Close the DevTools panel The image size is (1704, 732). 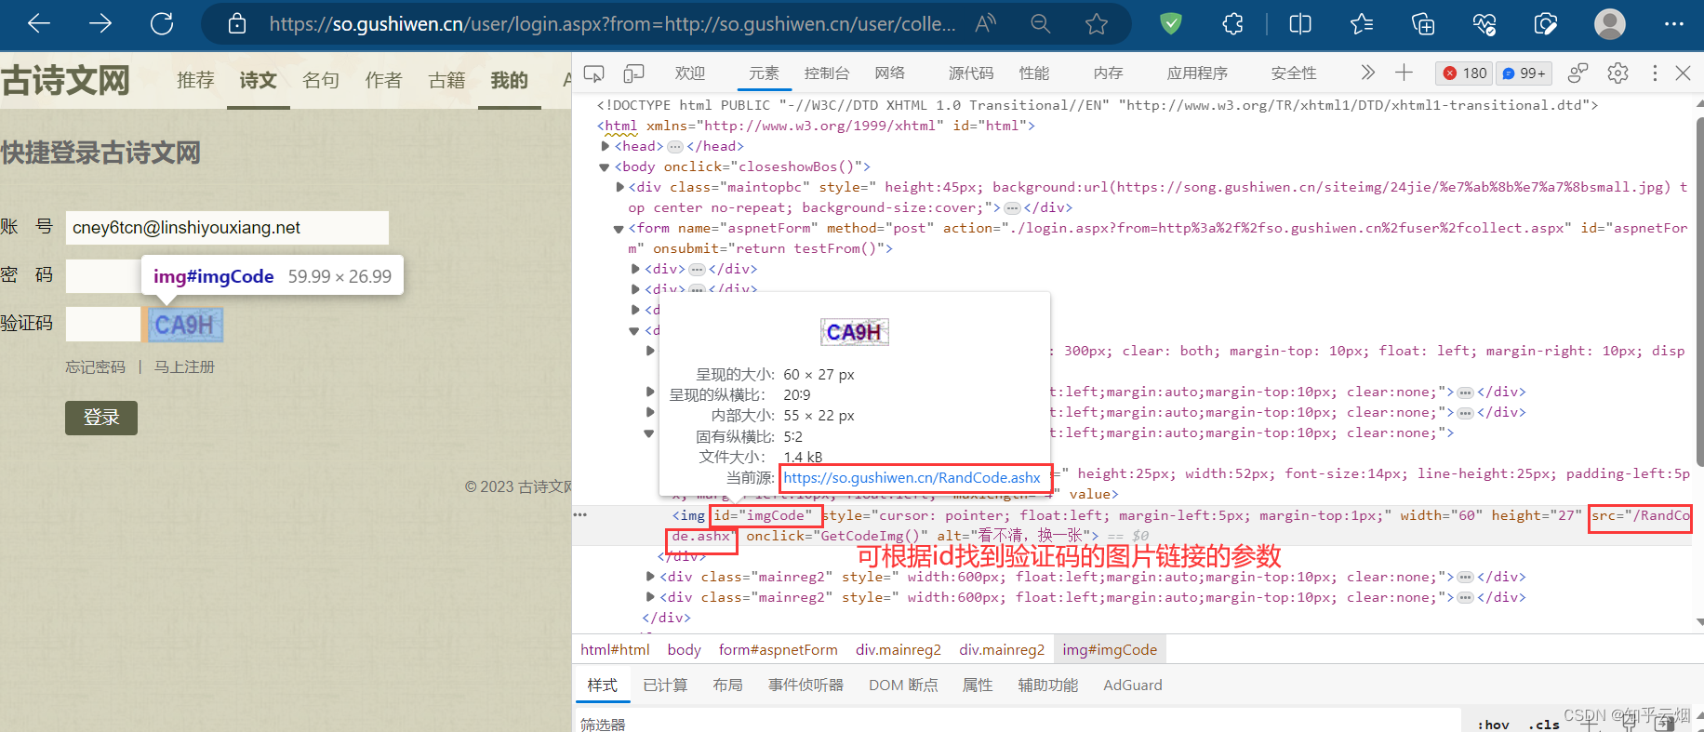pyautogui.click(x=1683, y=73)
